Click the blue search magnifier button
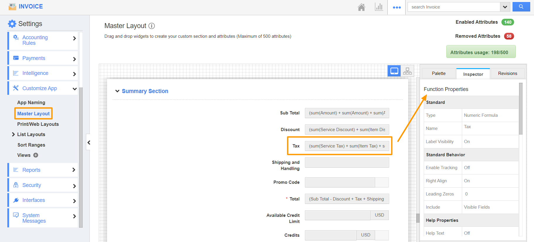The height and width of the screenshot is (242, 534). tap(521, 7)
